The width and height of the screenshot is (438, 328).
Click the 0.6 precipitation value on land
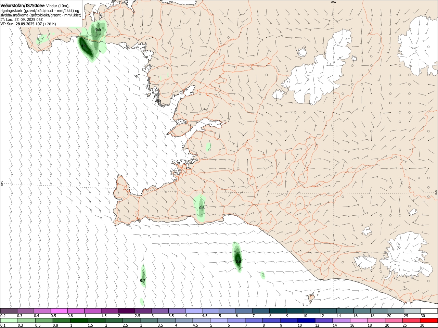click(x=202, y=208)
